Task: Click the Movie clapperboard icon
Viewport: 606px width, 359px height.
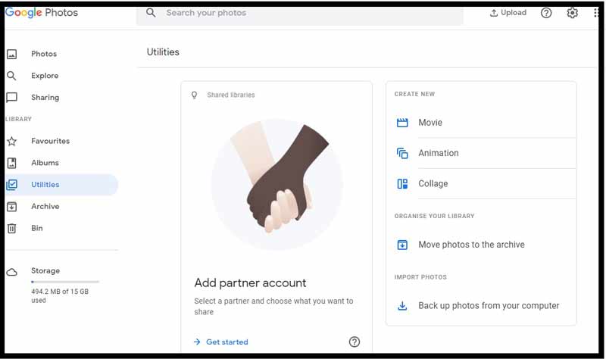Action: click(x=402, y=123)
